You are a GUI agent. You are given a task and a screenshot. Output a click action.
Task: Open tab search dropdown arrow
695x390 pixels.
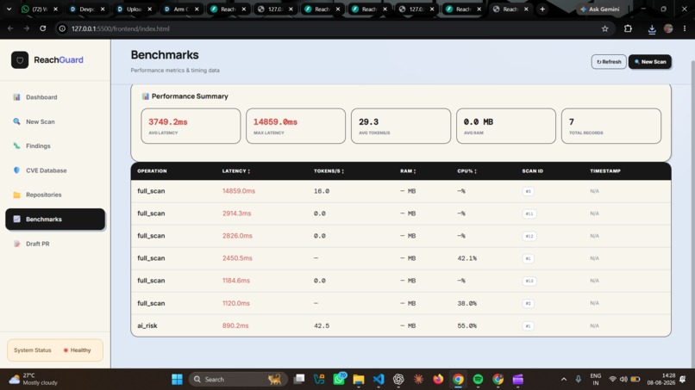coord(9,9)
